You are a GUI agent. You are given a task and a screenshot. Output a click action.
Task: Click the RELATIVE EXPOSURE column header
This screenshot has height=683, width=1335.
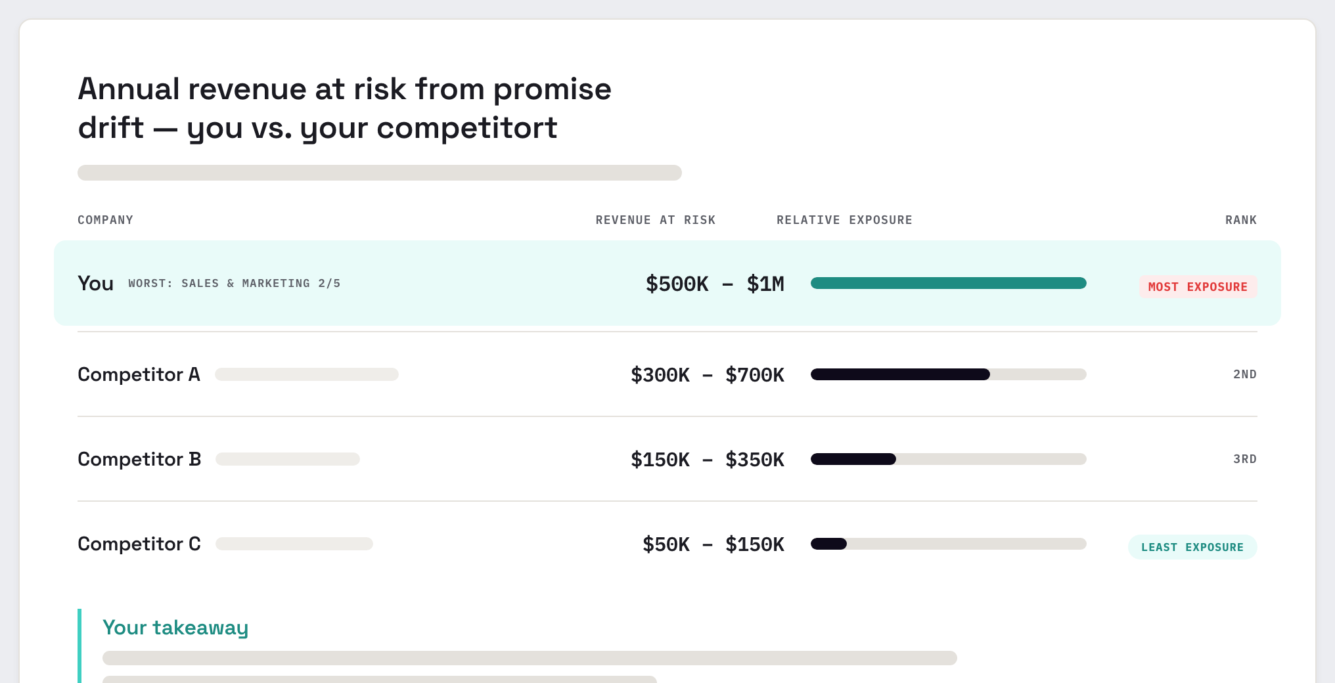(x=844, y=220)
